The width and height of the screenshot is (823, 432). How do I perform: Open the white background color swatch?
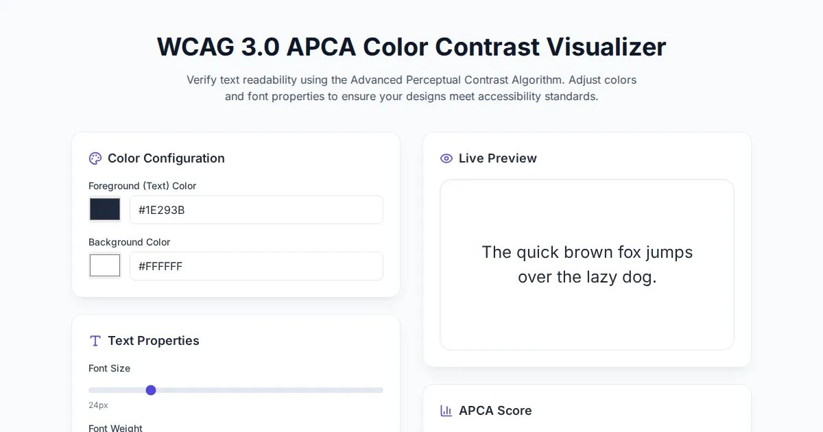coord(105,265)
